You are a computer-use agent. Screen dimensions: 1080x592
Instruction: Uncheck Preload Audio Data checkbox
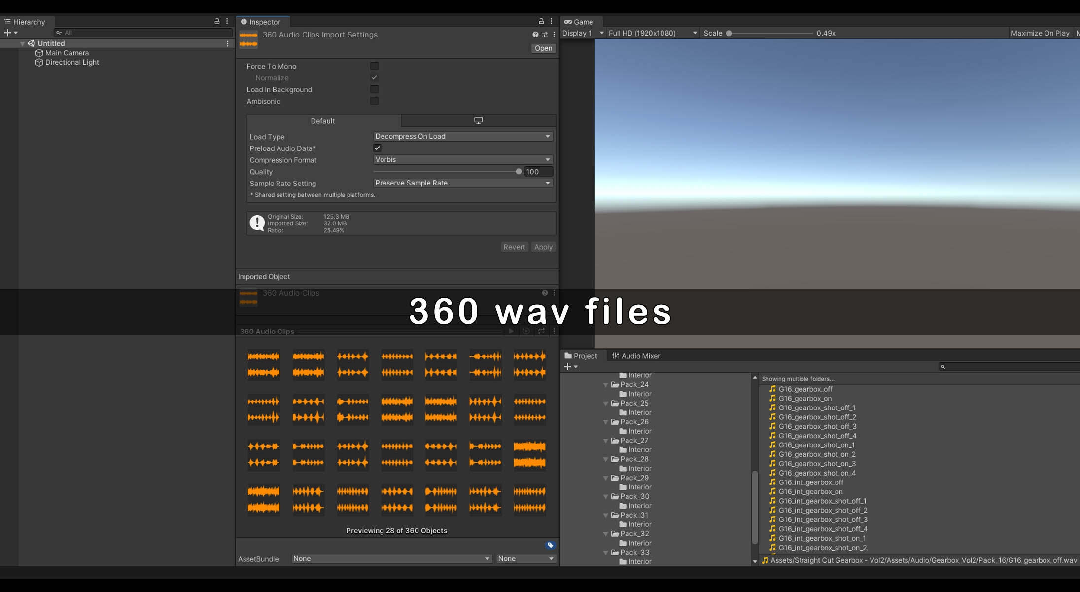(x=377, y=148)
